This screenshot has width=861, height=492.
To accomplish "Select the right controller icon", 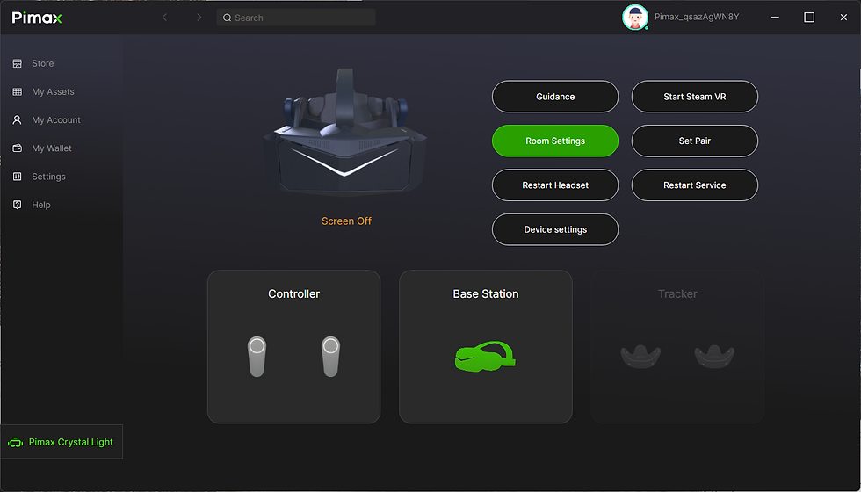I will [x=330, y=357].
